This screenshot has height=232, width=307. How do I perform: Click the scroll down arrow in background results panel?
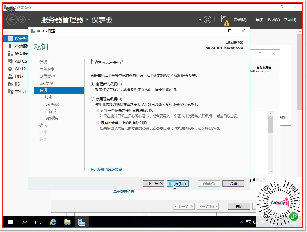click(x=270, y=172)
